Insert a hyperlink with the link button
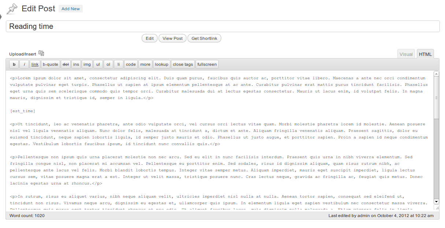The height and width of the screenshot is (228, 445). tap(35, 64)
